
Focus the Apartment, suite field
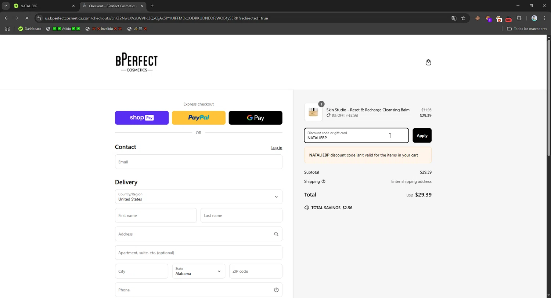(199, 253)
